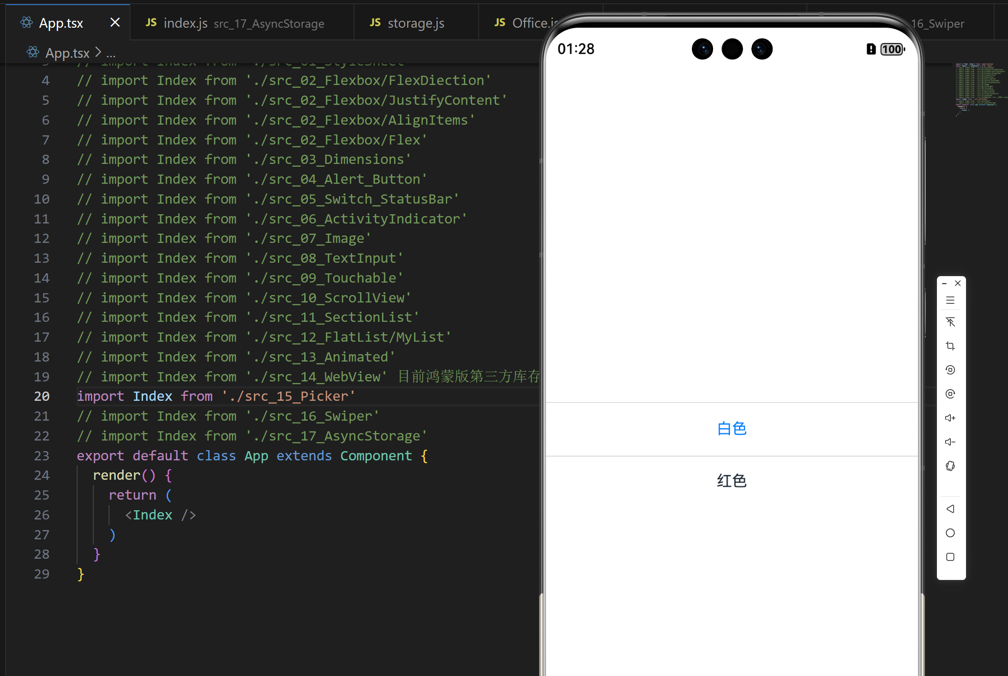This screenshot has width=1008, height=676.
Task: Click the shake device icon
Action: pos(950,466)
